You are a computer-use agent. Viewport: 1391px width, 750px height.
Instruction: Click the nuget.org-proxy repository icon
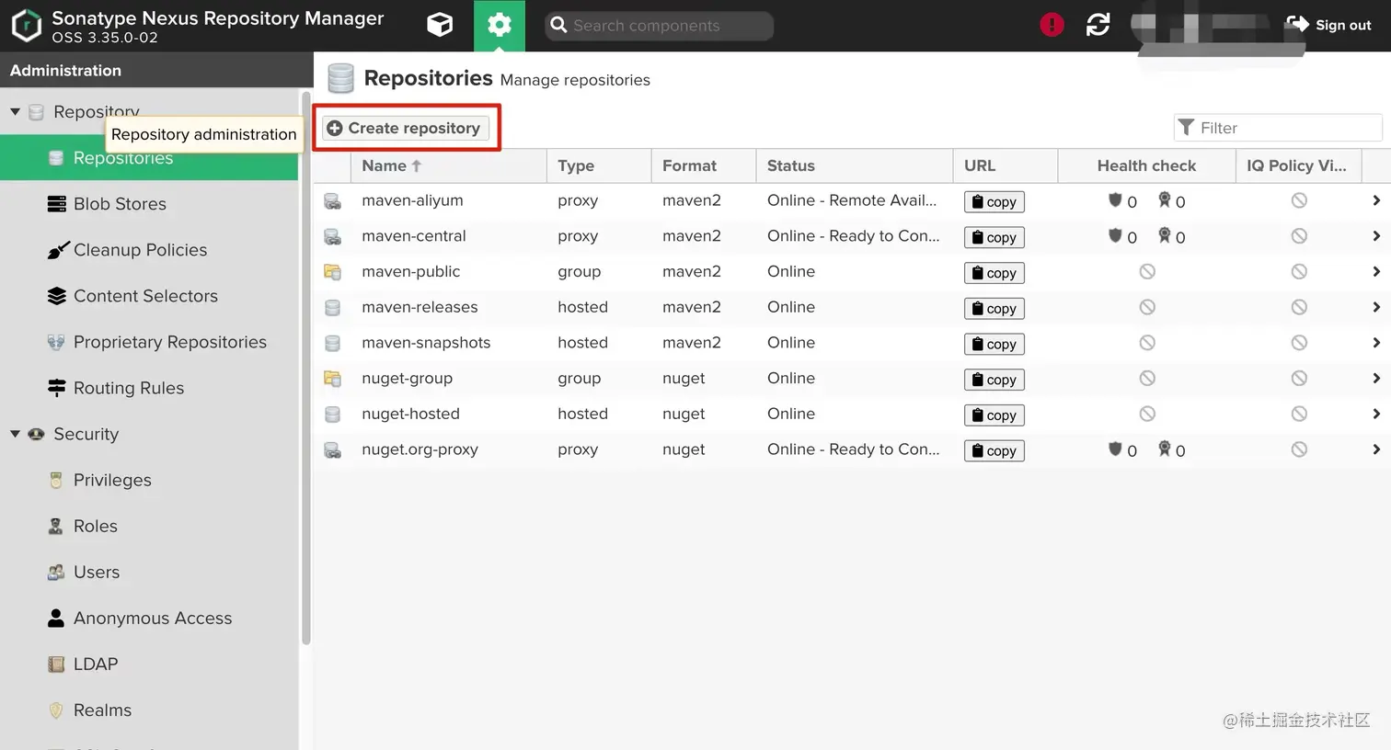tap(332, 450)
